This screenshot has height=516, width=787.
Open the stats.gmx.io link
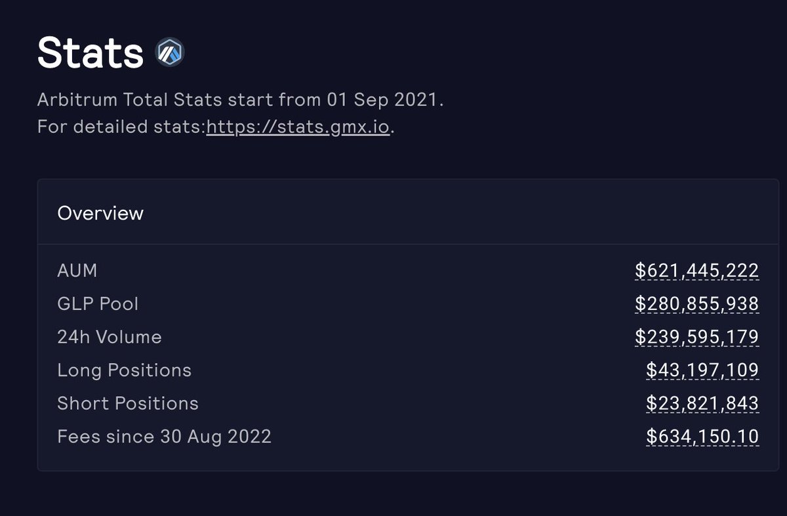(x=298, y=127)
